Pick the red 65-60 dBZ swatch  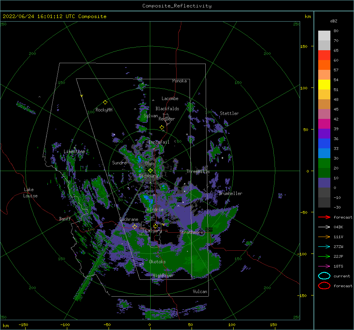[324, 55]
